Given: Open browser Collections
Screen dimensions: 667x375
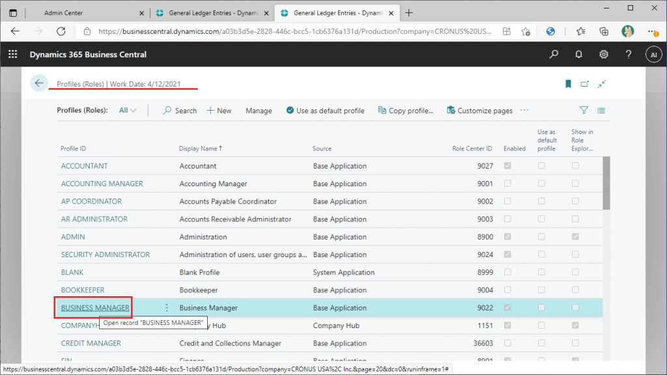Looking at the screenshot, I should (604, 31).
